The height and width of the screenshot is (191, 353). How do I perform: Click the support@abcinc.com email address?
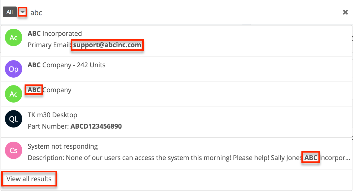(x=107, y=45)
